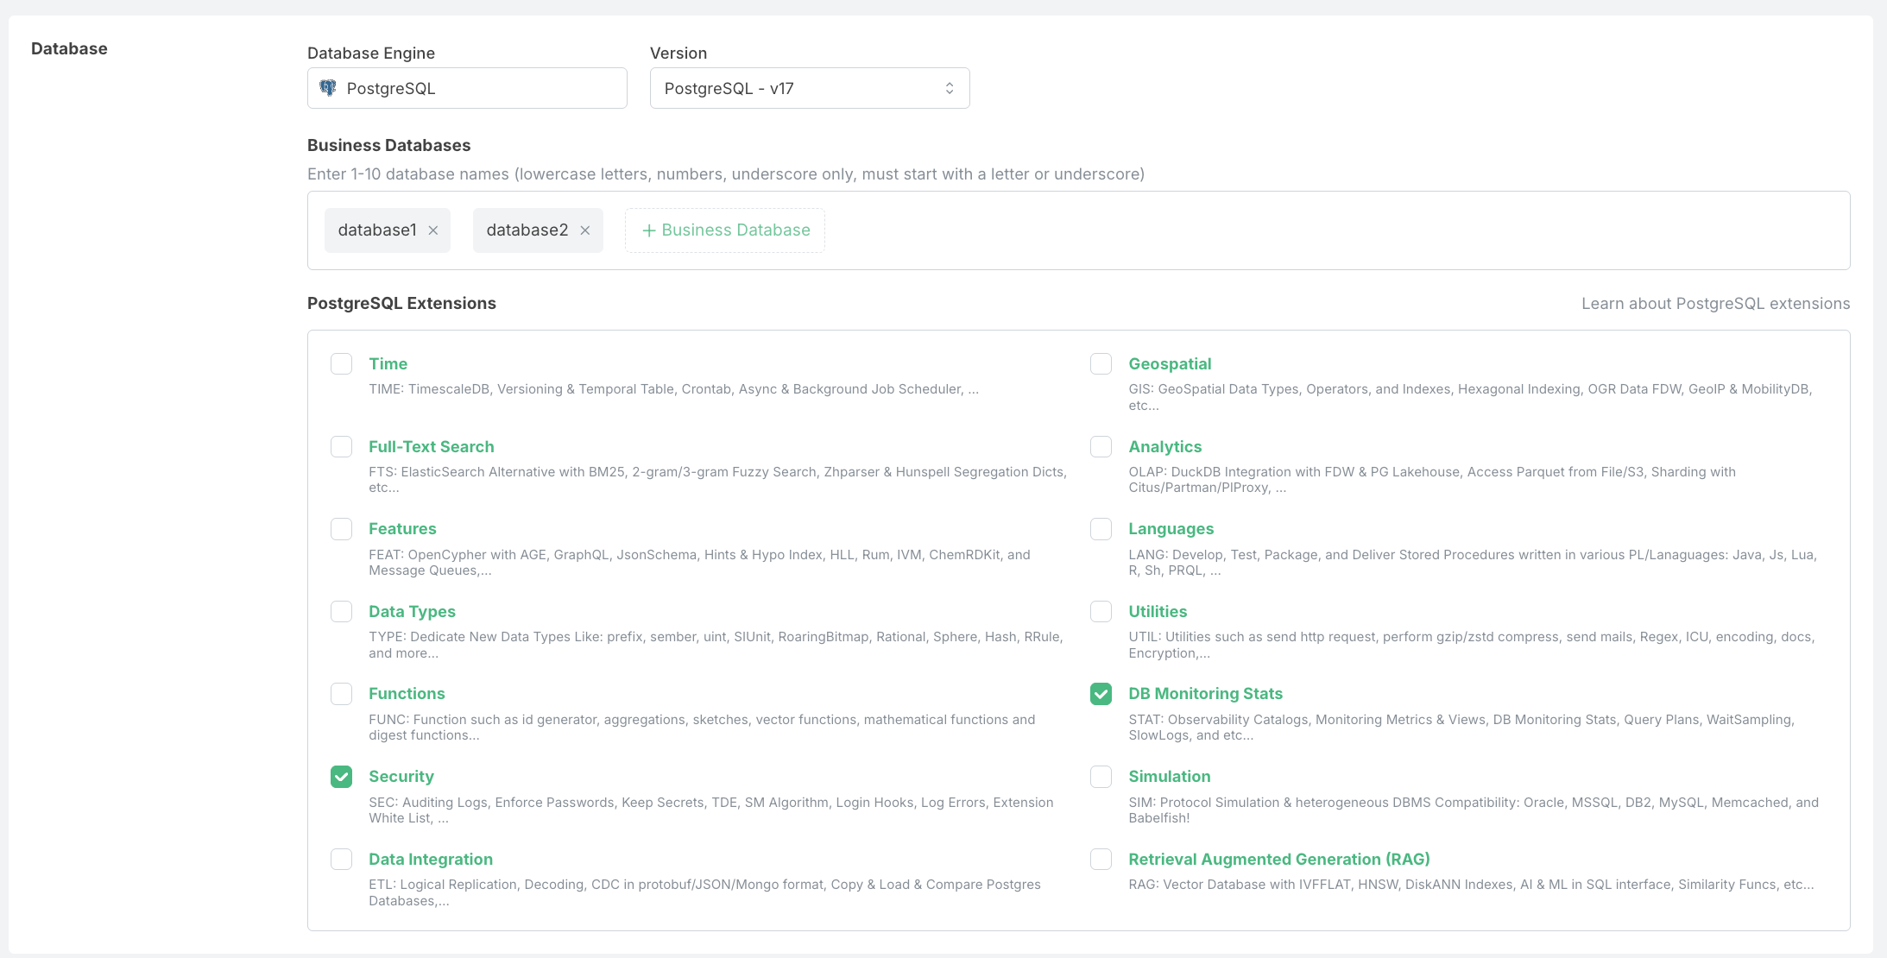Enable the Time extension checkbox
Screen dimensions: 1887x958
(x=342, y=363)
